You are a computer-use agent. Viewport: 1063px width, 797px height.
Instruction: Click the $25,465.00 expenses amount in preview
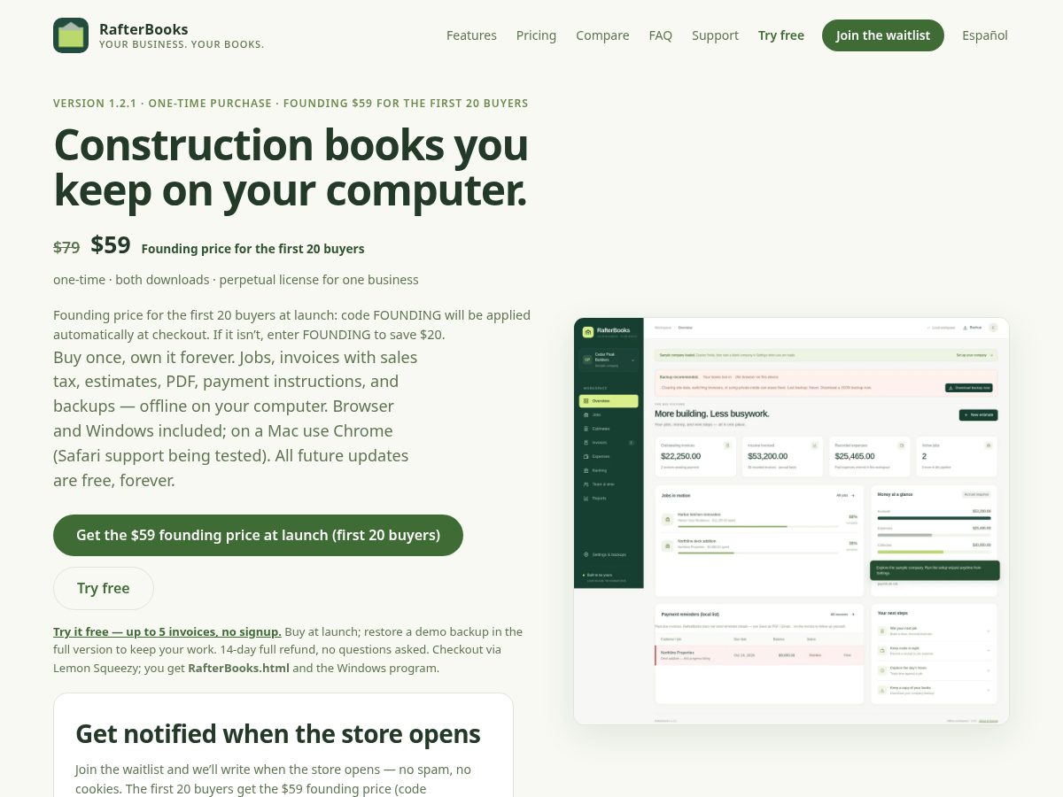855,456
